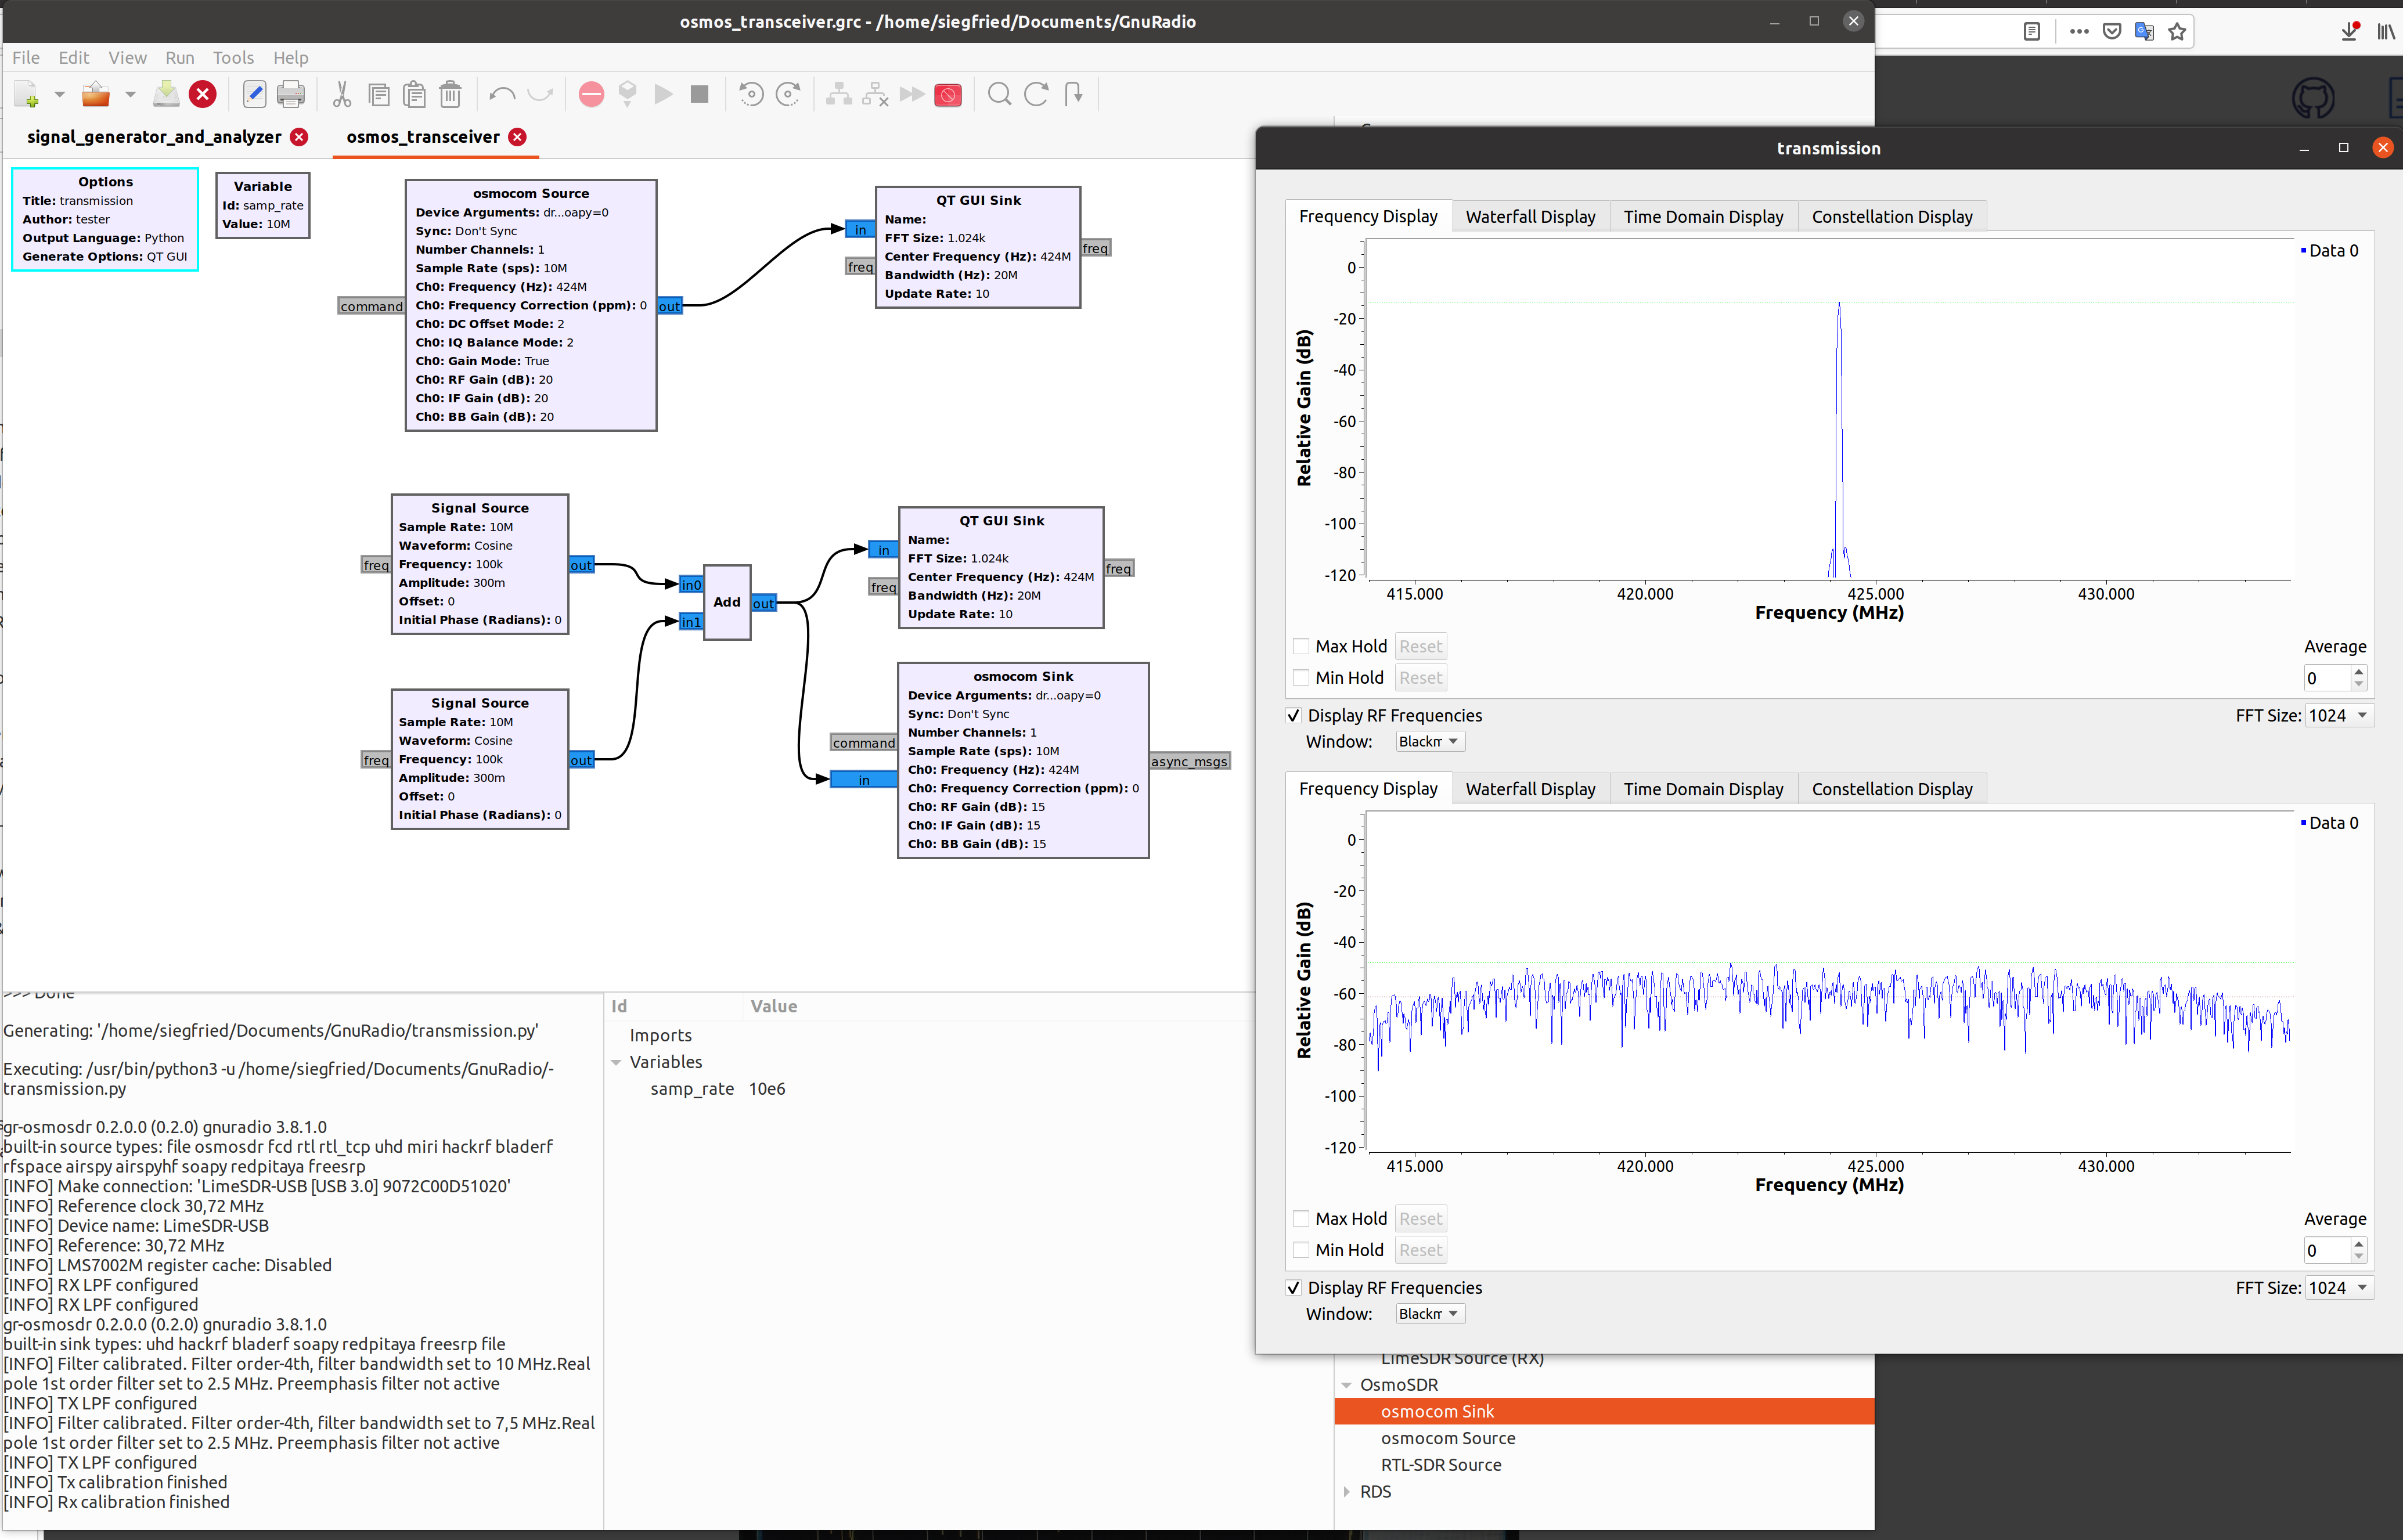Click the Print toolbar icon

coord(290,94)
